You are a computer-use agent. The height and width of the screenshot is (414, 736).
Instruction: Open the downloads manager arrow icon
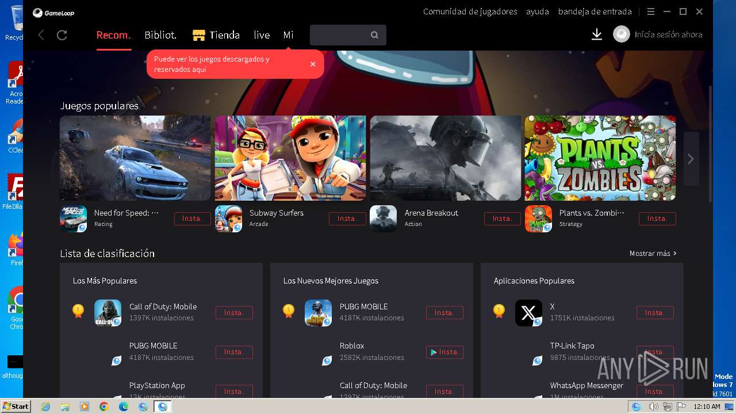597,34
